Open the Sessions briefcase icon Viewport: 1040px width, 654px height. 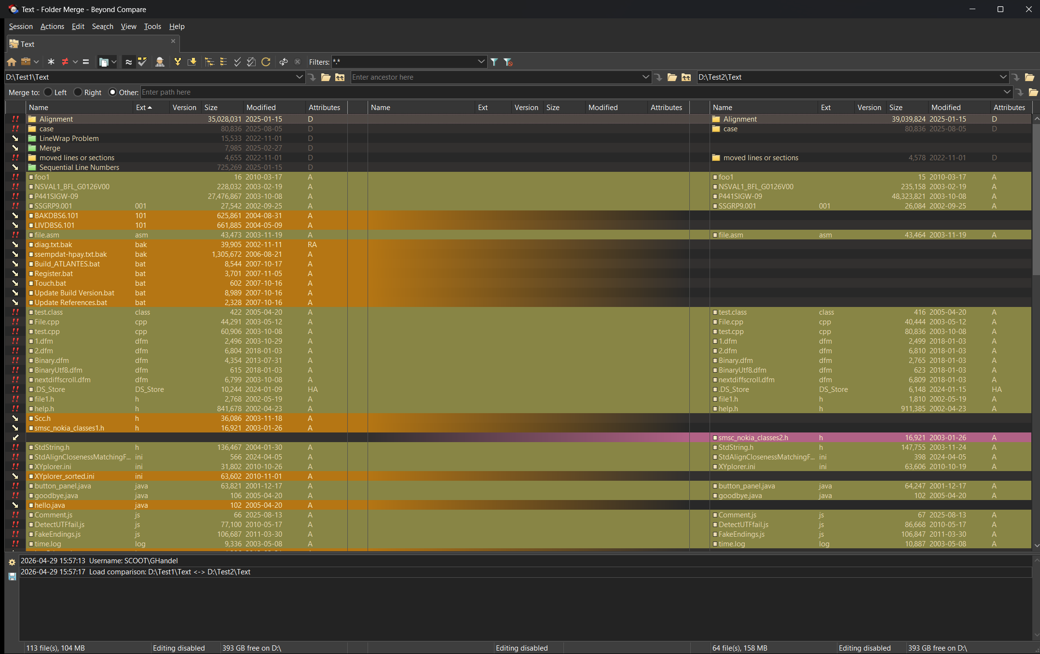[x=26, y=62]
